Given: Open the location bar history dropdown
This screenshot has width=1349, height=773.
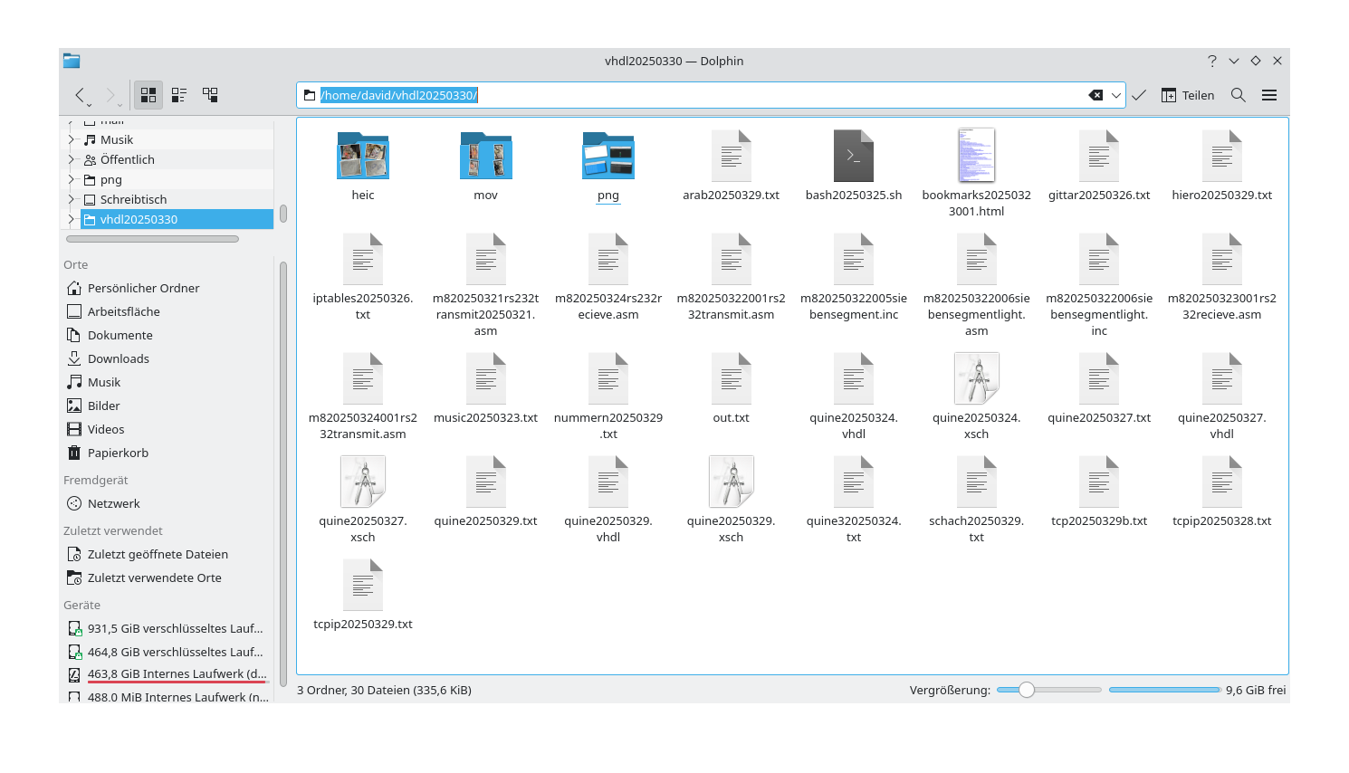Looking at the screenshot, I should (1116, 94).
